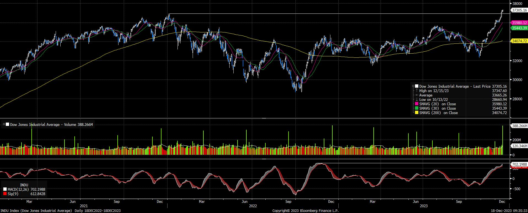Click the Low marker icon in legend

(417, 99)
